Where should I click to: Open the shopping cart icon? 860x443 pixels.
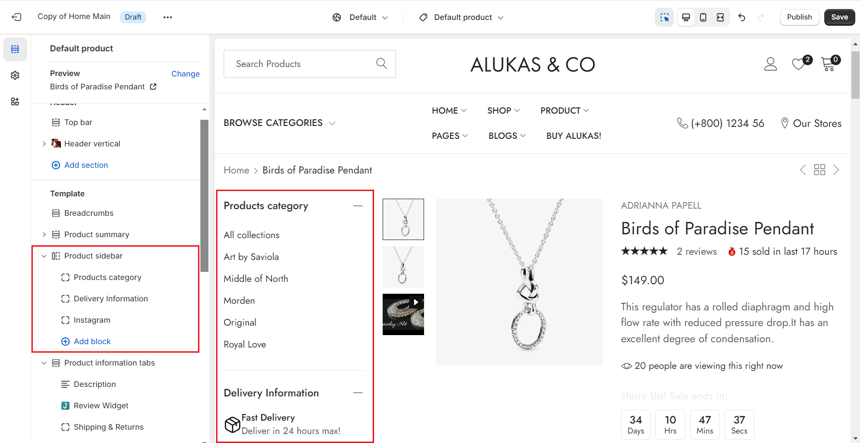829,64
